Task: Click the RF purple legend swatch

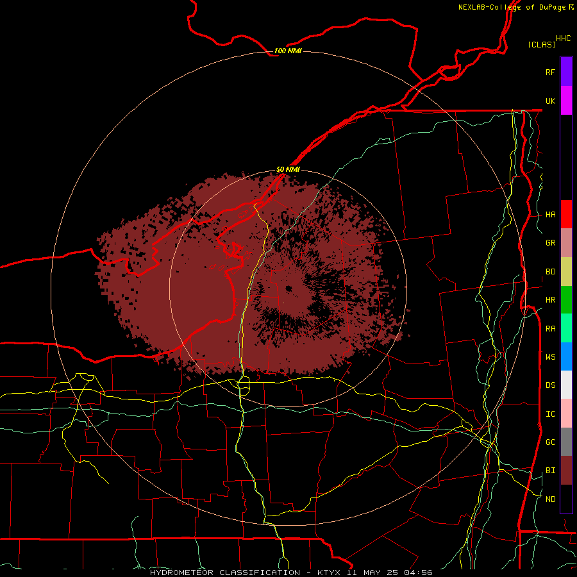Action: [x=566, y=72]
